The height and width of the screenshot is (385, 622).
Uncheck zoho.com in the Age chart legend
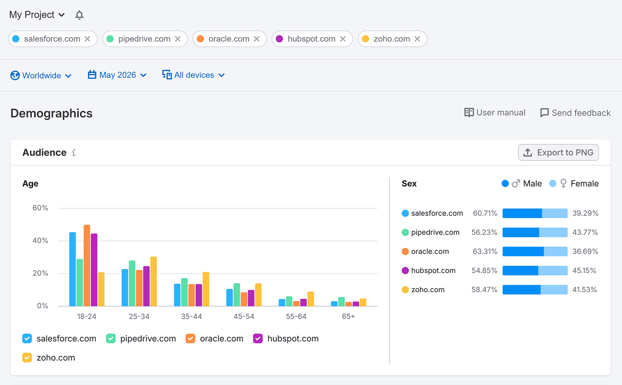coord(27,358)
